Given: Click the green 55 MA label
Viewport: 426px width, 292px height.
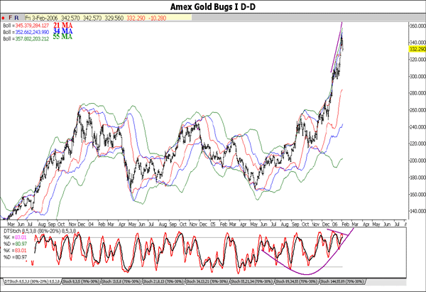Looking at the screenshot, I should point(62,37).
